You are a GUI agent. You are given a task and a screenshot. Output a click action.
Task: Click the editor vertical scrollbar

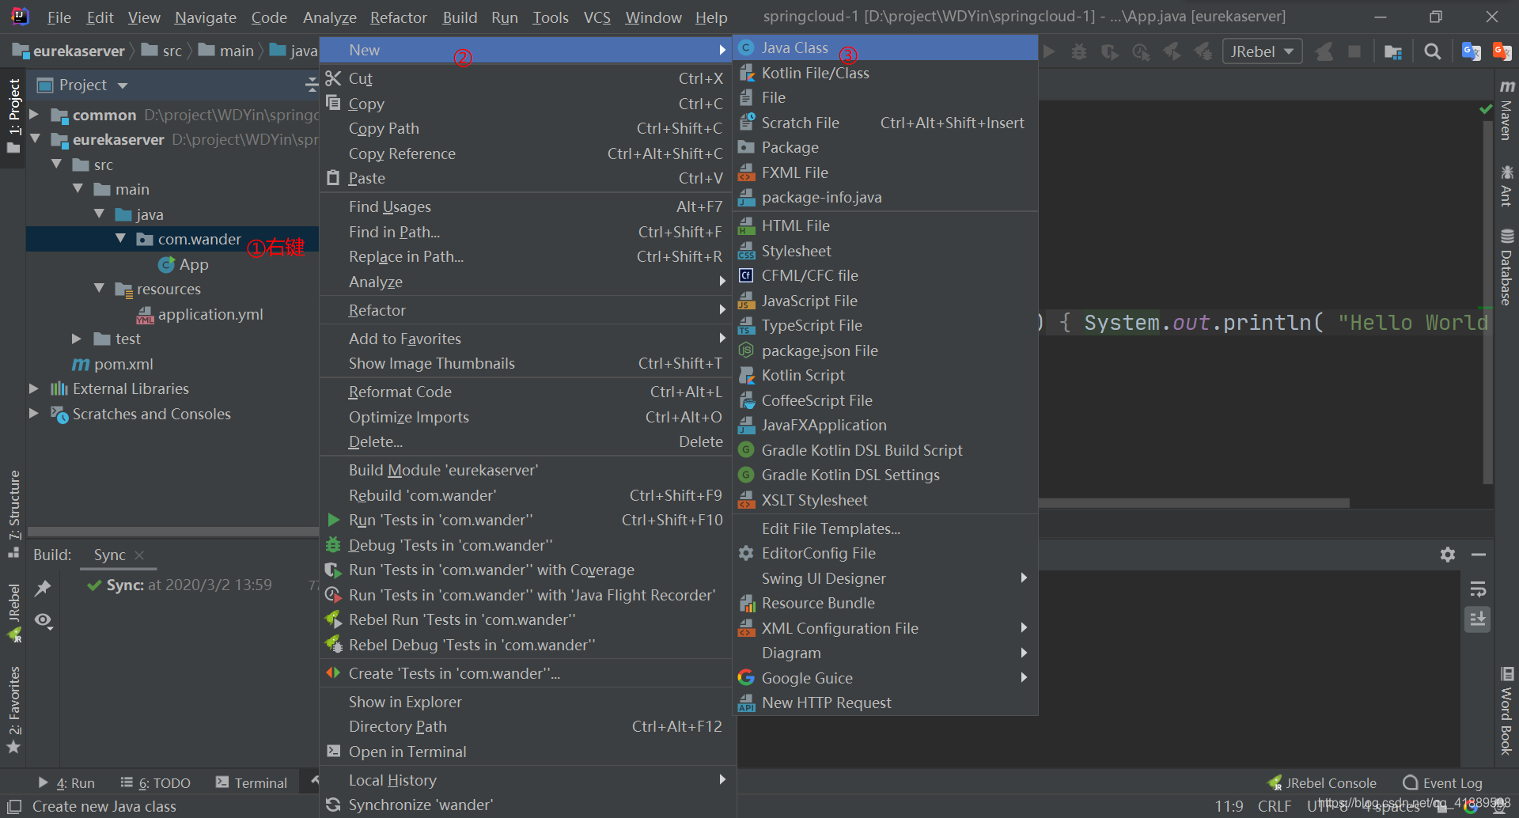click(x=1487, y=301)
